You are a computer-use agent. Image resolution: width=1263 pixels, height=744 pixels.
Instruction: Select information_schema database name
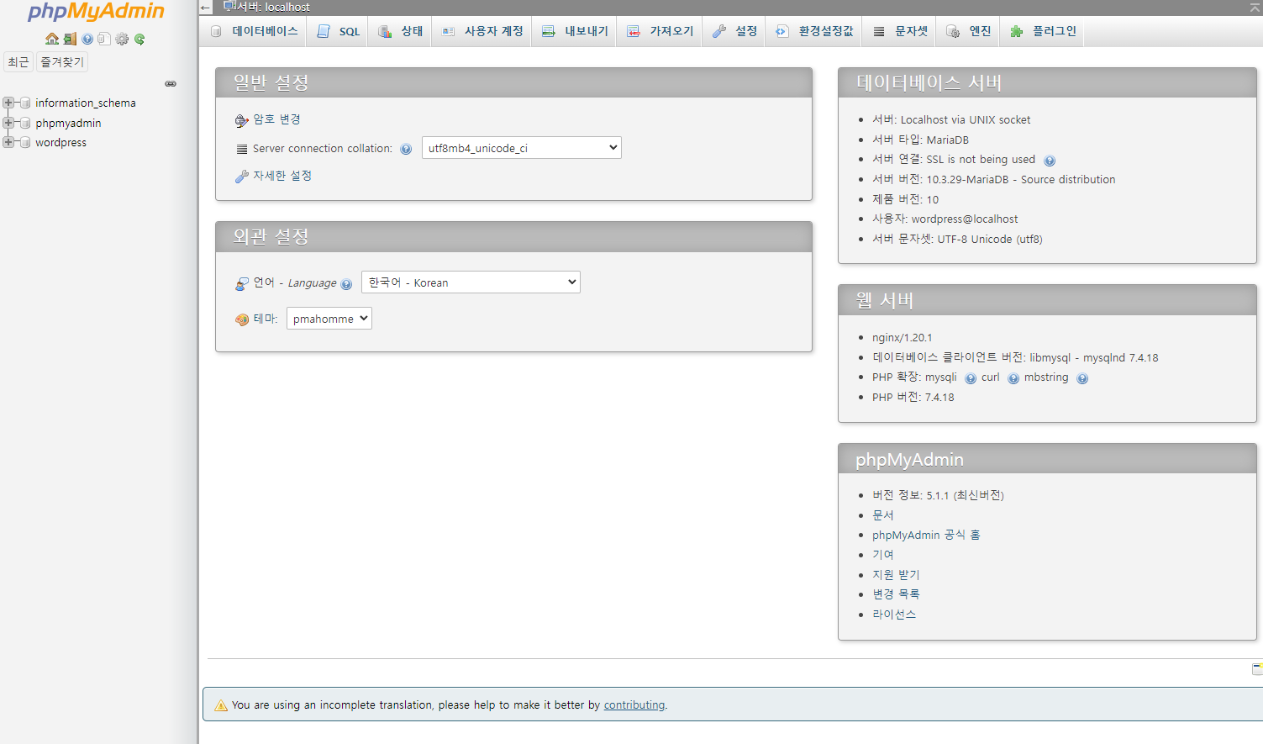click(x=86, y=103)
